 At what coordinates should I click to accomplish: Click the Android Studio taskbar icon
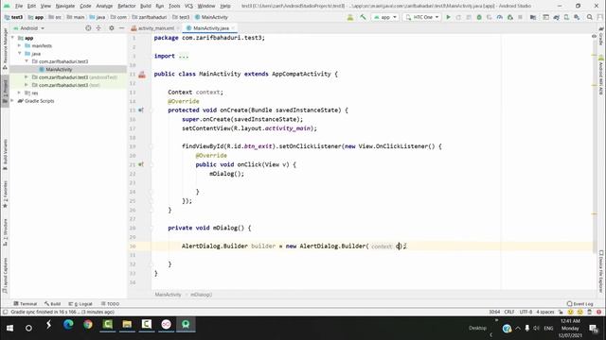tap(186, 325)
